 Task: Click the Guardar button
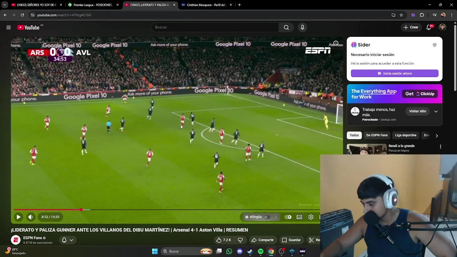[x=291, y=240]
